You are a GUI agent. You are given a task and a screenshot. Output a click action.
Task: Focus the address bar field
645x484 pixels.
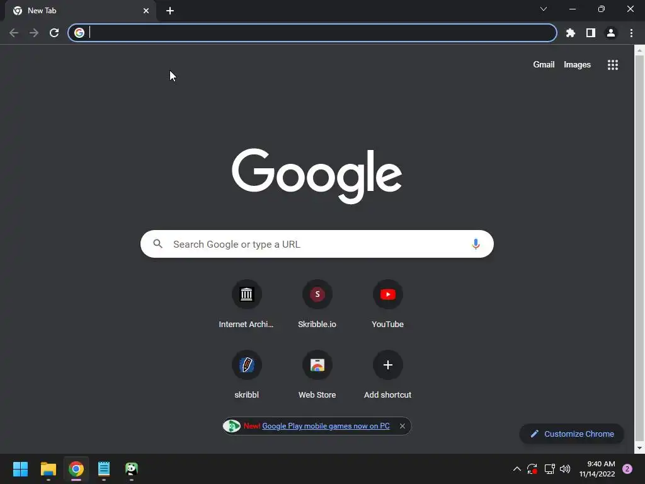[x=312, y=33]
